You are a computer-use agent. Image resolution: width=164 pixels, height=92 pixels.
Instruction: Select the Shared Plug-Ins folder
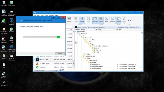93,60
